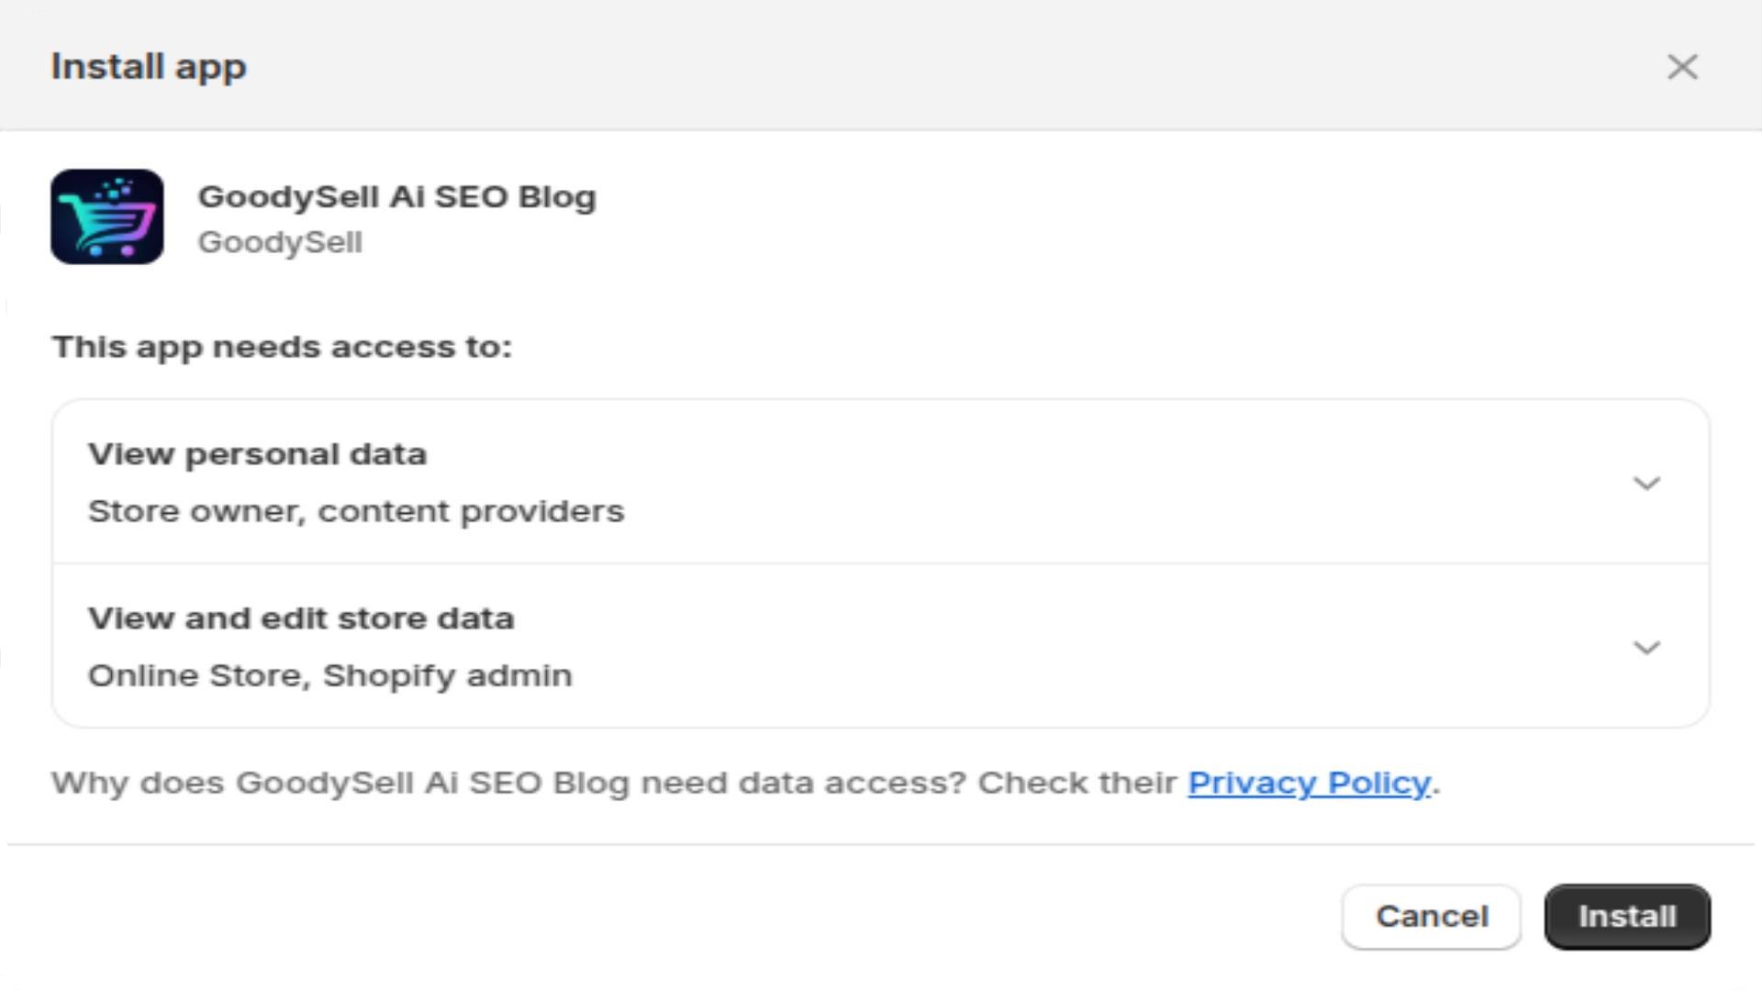Click the Online Store, Shopify admin text

329,675
